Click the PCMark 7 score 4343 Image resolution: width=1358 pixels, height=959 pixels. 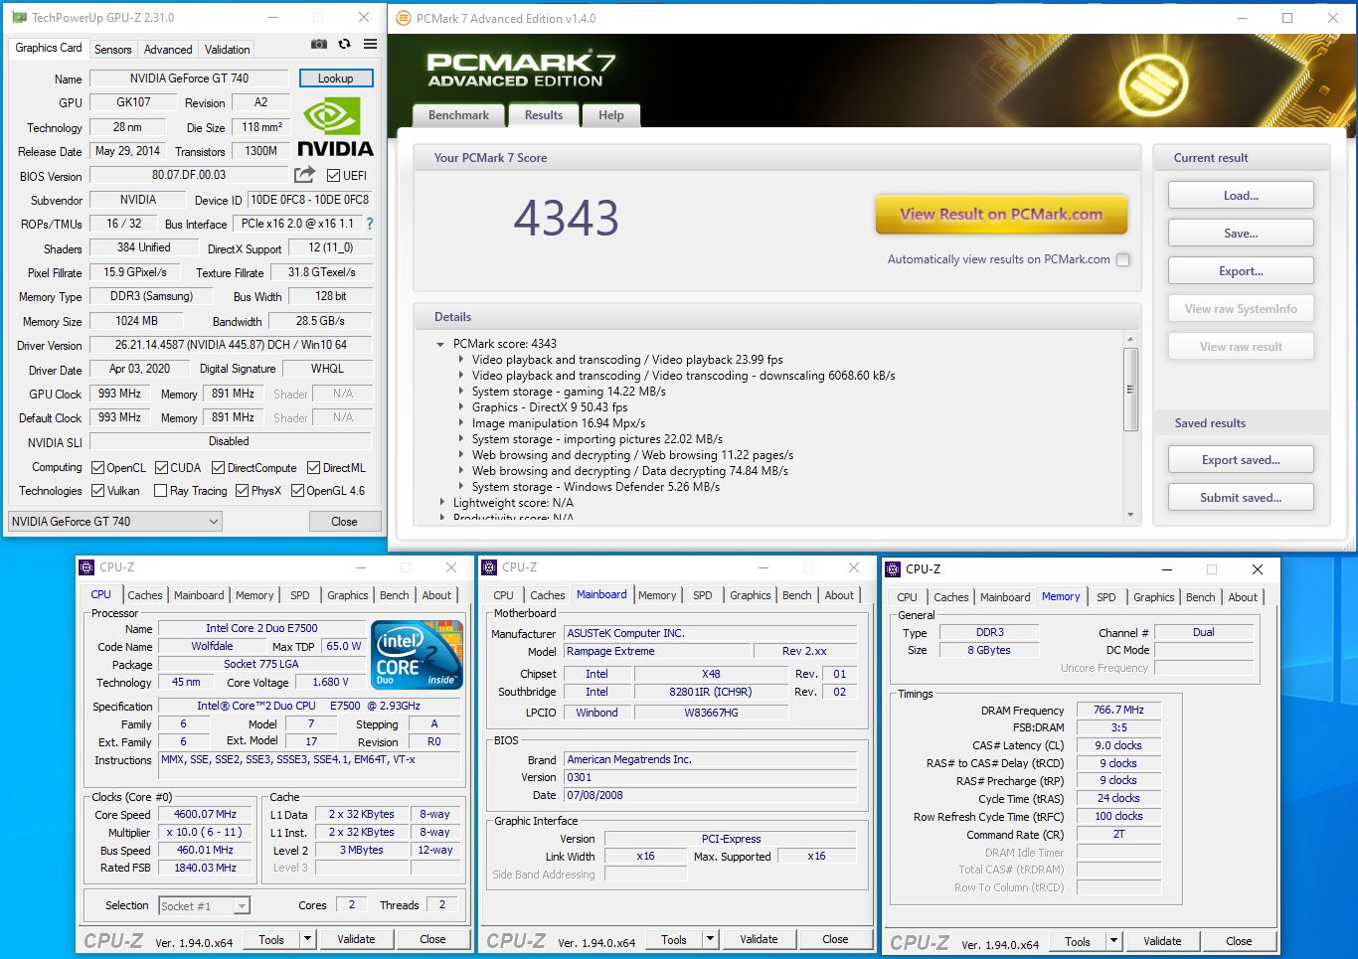tap(567, 218)
